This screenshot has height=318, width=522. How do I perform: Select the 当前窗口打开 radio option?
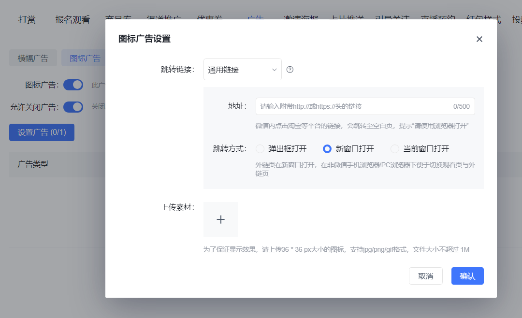(395, 149)
